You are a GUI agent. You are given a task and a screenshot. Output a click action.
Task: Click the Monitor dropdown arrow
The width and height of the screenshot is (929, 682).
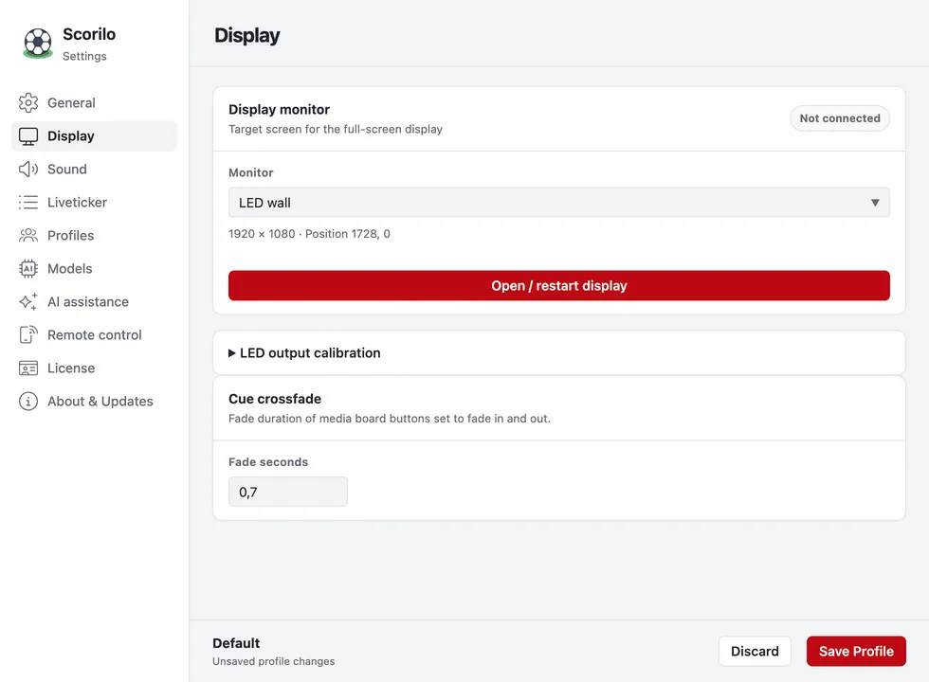coord(874,203)
